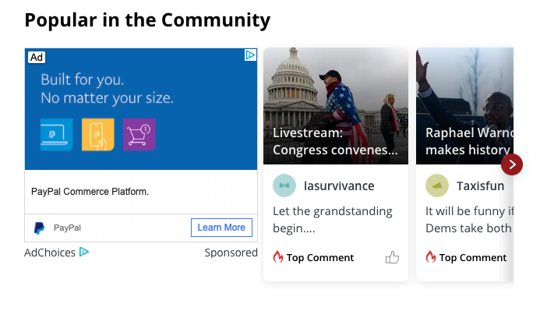Open Livestream: Congress convenes article thumbnail
Screen dimensions: 540x311
click(x=336, y=106)
